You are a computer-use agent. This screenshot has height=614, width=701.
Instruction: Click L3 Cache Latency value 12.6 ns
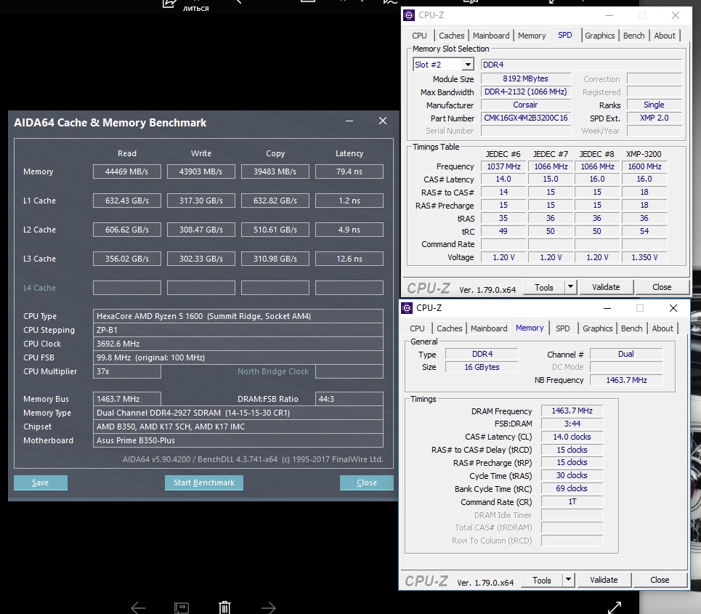pyautogui.click(x=349, y=259)
